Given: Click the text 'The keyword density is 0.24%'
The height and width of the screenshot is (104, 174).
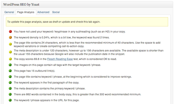Looking at the screenshot, I should (32, 38).
